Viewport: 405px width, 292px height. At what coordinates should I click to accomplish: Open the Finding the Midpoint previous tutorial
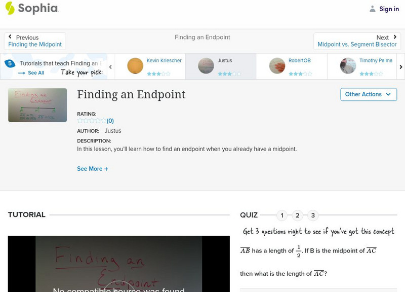coord(34,44)
